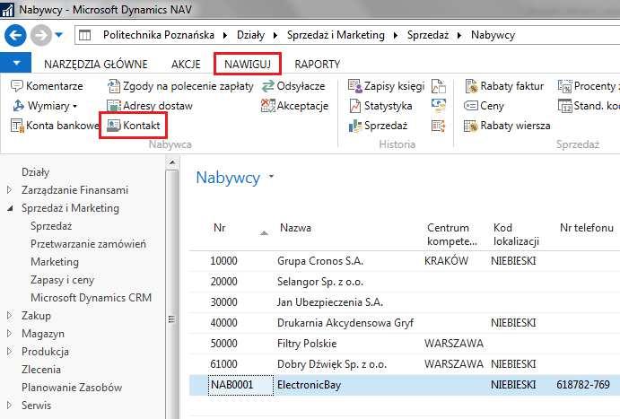Image resolution: width=620 pixels, height=419 pixels.
Task: Open the Kontakt card
Action: 134,126
